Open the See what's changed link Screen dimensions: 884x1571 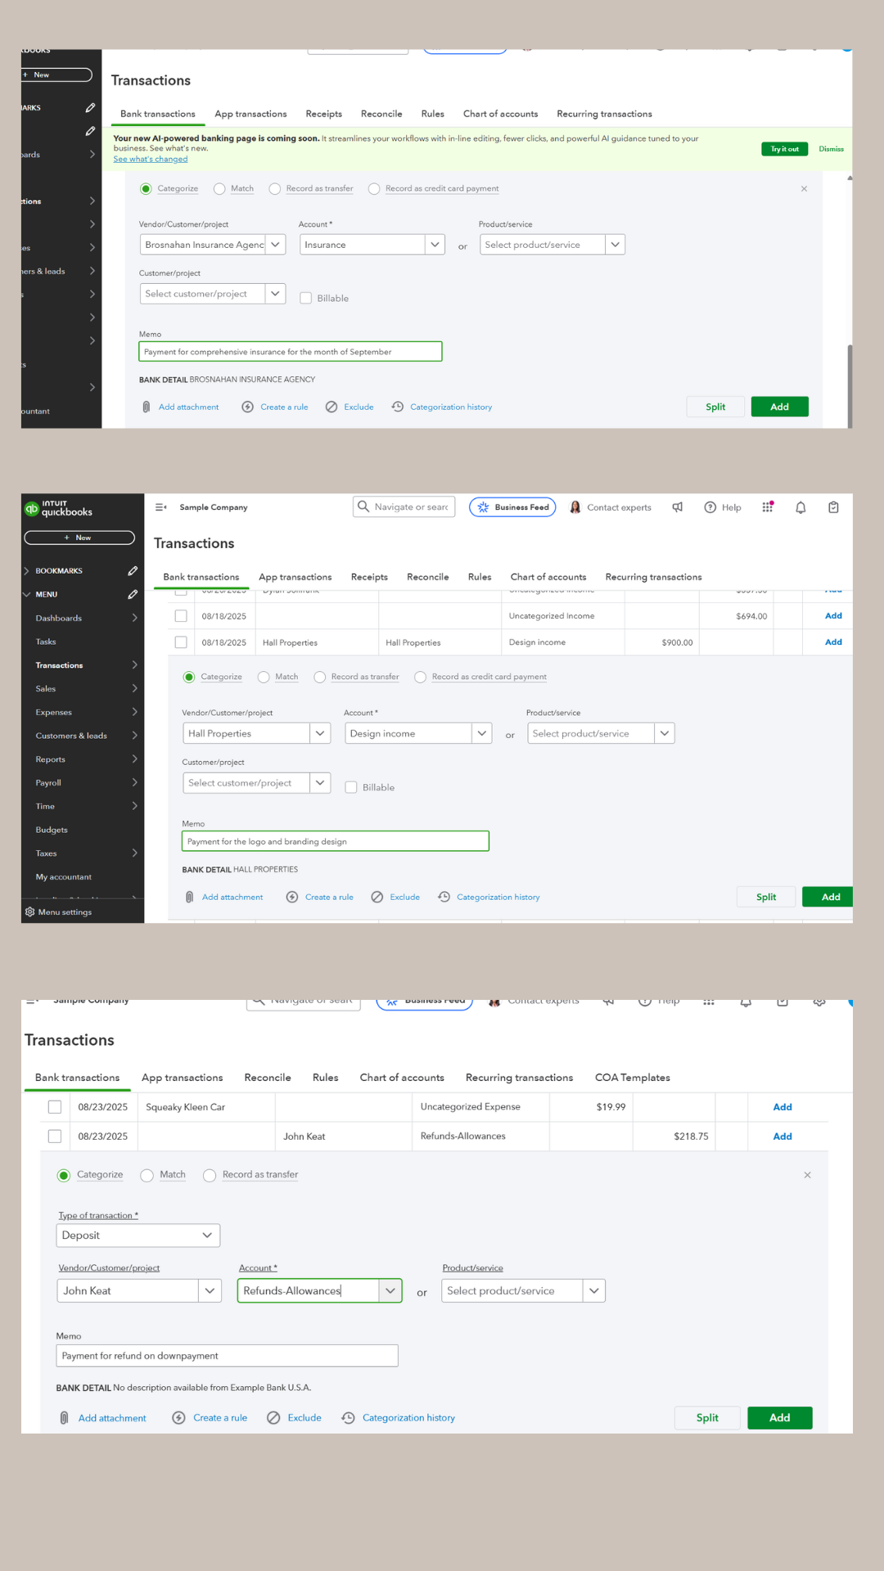[151, 159]
